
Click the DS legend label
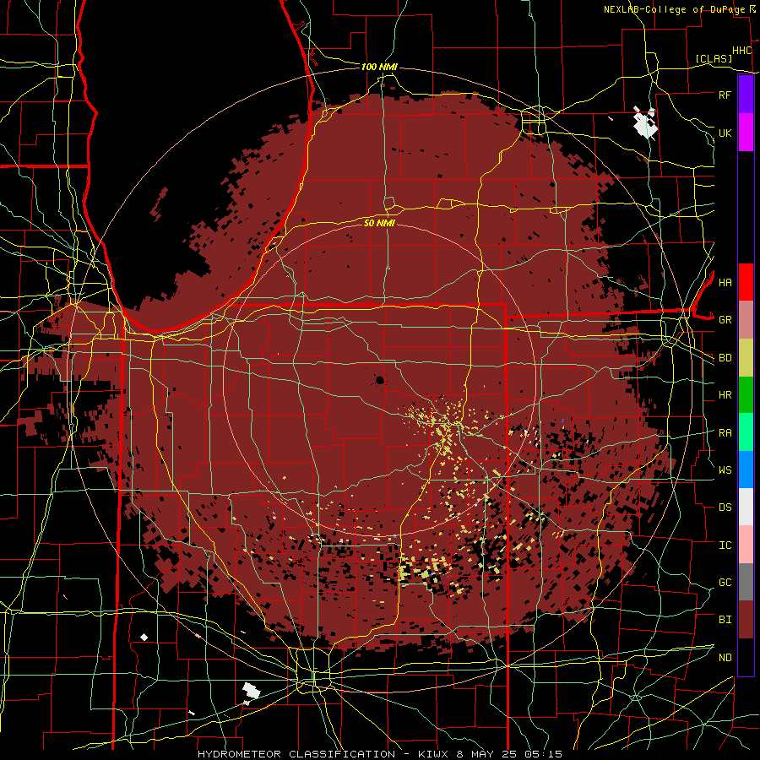725,508
